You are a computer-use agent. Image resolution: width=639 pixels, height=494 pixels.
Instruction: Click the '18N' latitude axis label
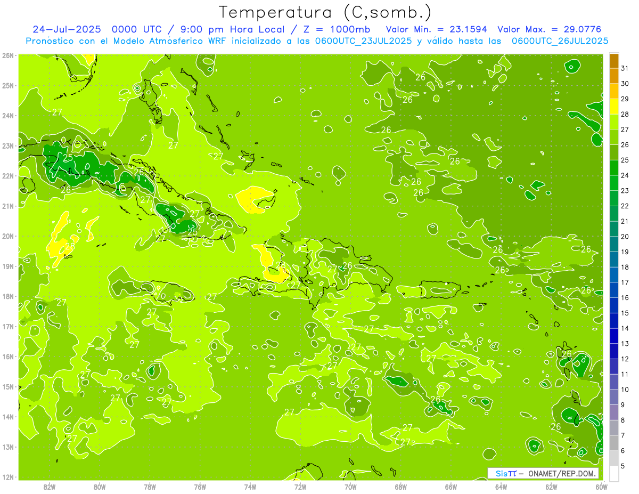pyautogui.click(x=7, y=296)
